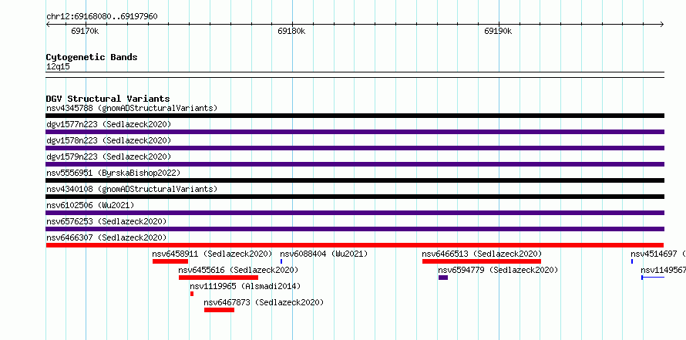
Task: Click the 69180k ruler label
Action: point(291,31)
